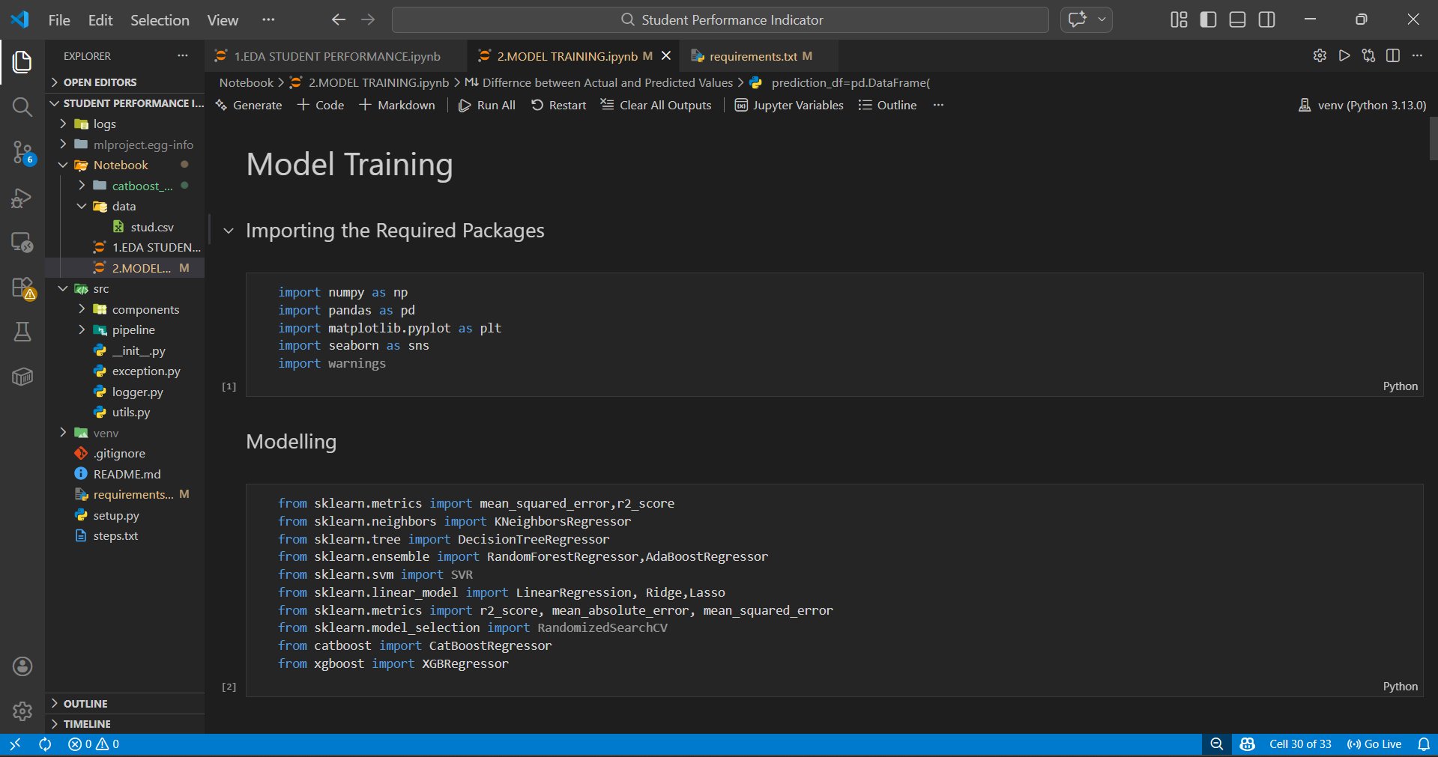
Task: Click Clear All Outputs button
Action: (x=656, y=106)
